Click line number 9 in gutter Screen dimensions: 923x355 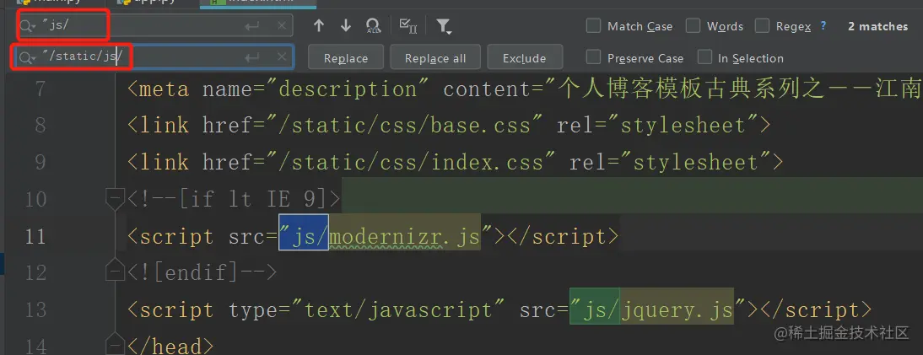(x=40, y=163)
